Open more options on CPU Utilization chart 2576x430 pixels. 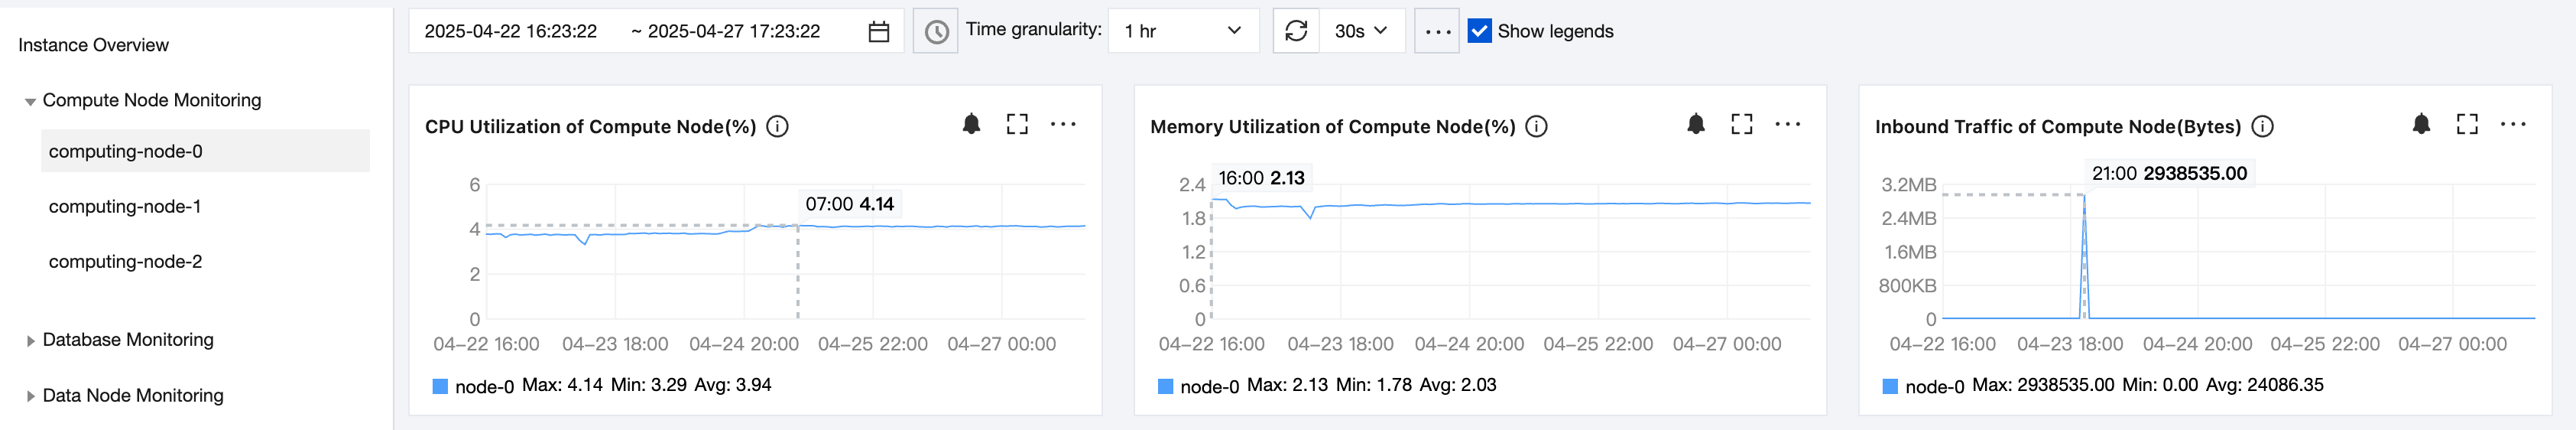(x=1063, y=124)
